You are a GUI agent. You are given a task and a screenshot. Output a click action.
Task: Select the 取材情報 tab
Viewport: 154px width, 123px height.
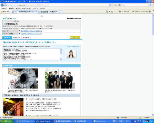(26, 38)
